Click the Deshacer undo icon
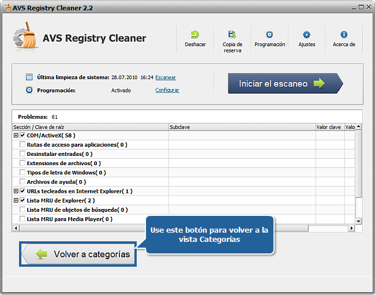The image size is (375, 295). tap(195, 35)
